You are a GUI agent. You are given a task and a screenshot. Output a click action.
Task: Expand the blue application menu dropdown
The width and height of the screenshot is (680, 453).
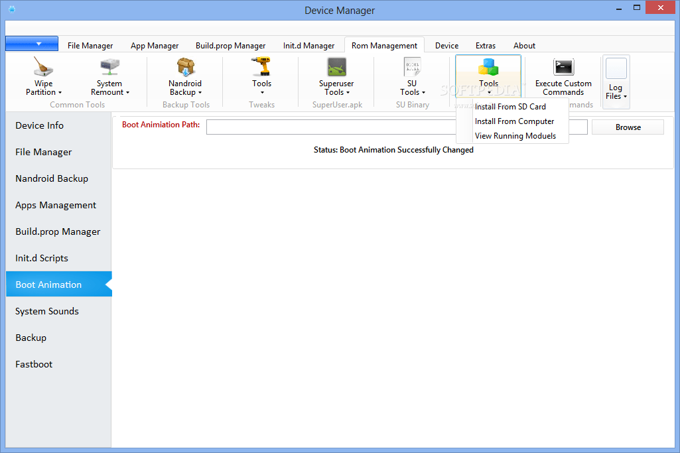click(x=31, y=42)
